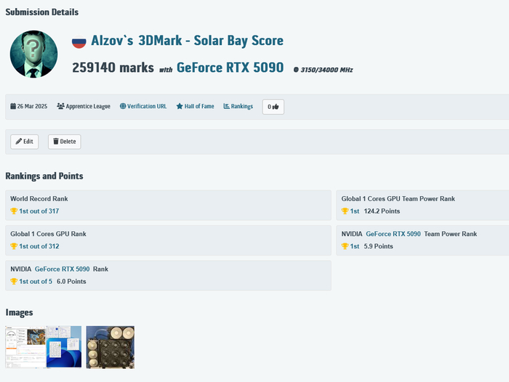This screenshot has height=382, width=509.
Task: Click the star icon for Hall of Fame
Action: click(x=180, y=106)
